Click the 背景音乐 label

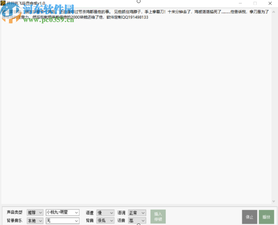click(14, 220)
